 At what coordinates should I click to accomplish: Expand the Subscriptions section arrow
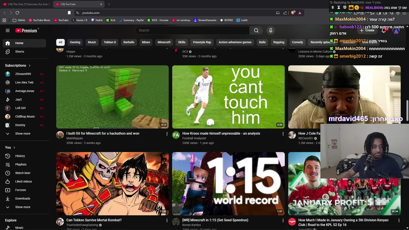[30, 65]
